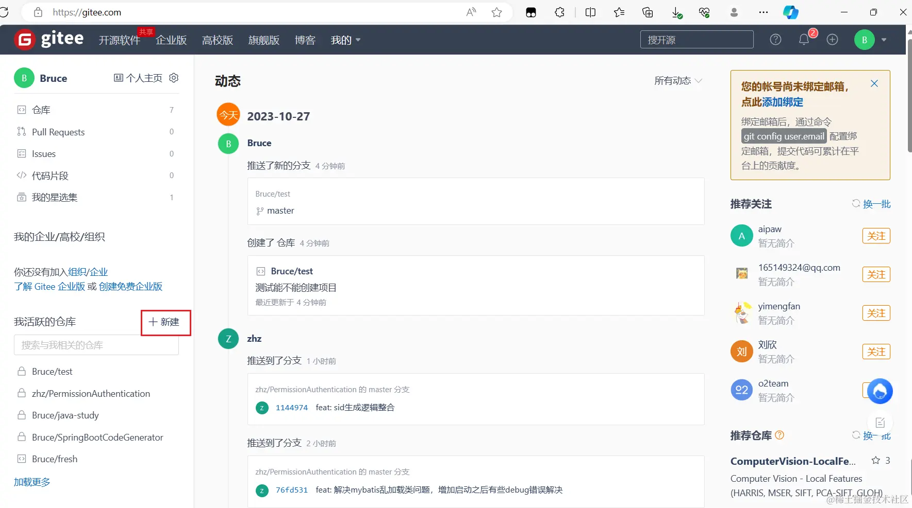Go to 高校版 navigation item
This screenshot has width=912, height=508.
click(x=218, y=40)
